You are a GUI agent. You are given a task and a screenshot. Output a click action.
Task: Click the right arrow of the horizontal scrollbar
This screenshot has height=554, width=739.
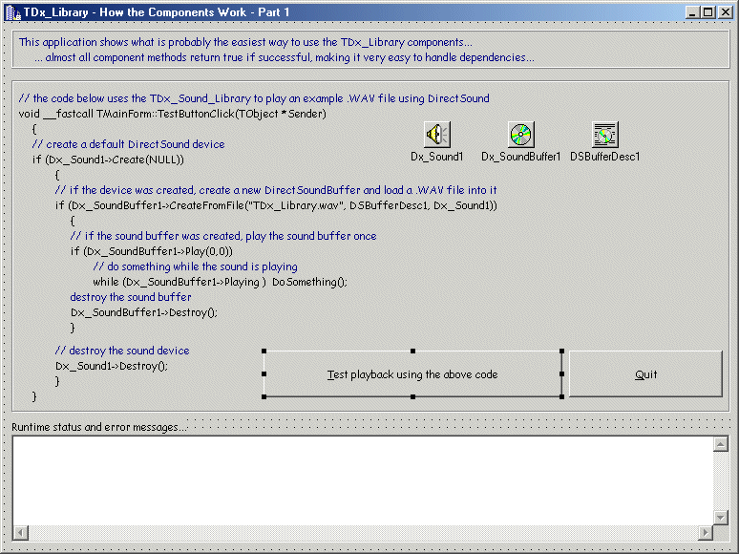(x=706, y=532)
